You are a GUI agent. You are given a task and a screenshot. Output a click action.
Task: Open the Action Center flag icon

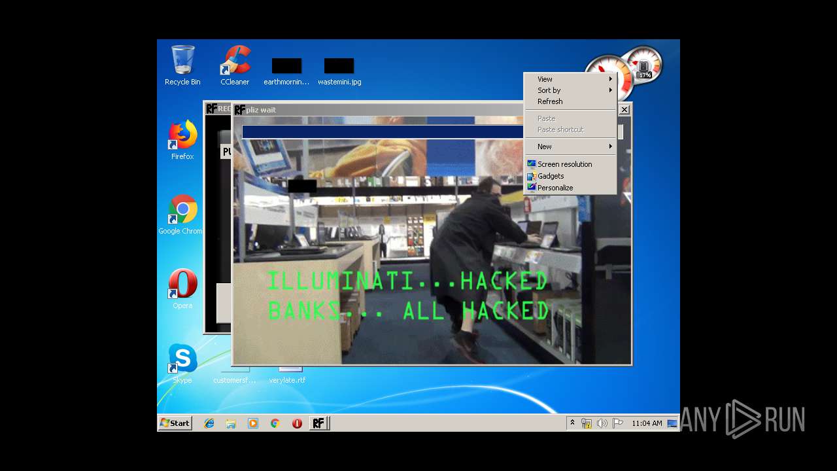(x=618, y=423)
